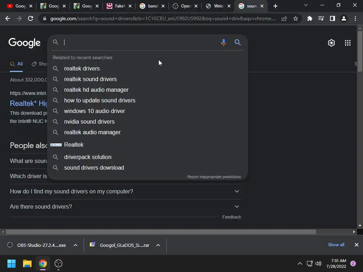Click the Chrome taskbar icon
This screenshot has height=272, width=363.
(x=43, y=263)
